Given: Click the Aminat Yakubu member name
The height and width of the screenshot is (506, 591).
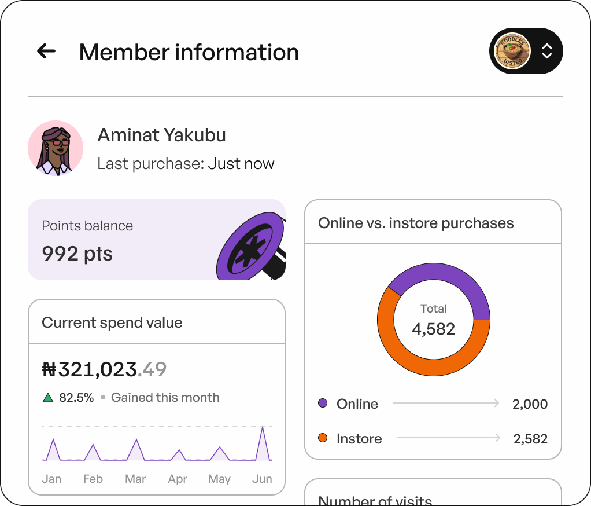Looking at the screenshot, I should (x=161, y=135).
